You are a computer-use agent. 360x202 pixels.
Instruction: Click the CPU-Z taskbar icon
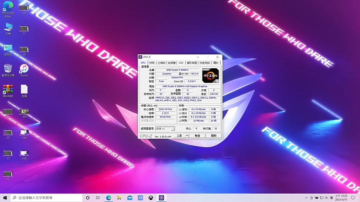click(161, 198)
